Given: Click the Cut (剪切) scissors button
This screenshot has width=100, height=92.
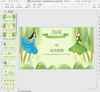Looking at the screenshot, I should tap(7, 4).
